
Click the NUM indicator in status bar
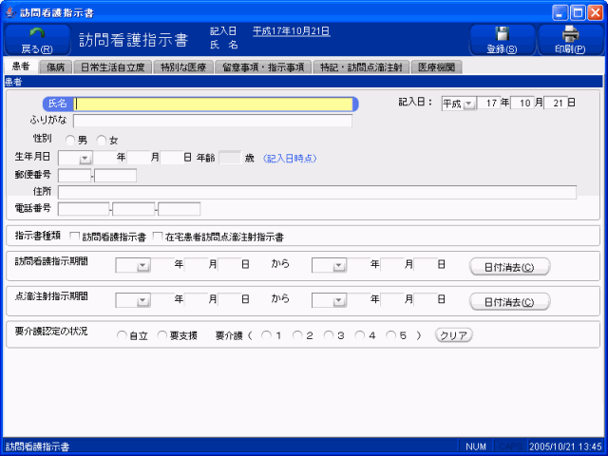(476, 446)
